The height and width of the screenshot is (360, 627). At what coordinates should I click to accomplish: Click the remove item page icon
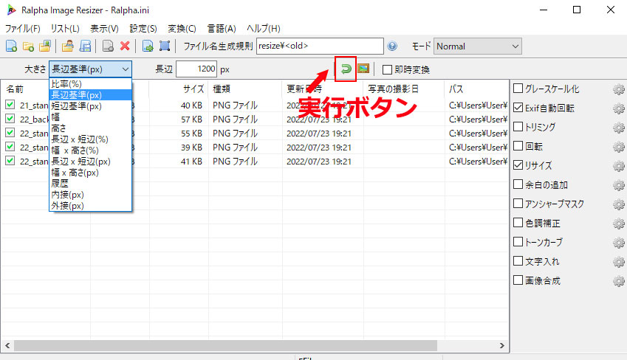coord(108,46)
